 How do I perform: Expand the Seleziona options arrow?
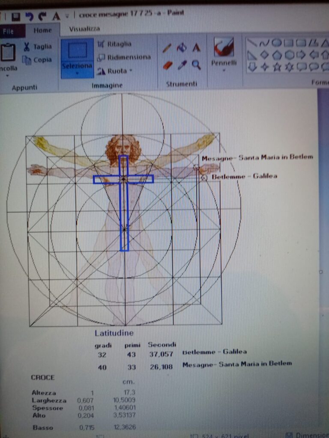77,73
